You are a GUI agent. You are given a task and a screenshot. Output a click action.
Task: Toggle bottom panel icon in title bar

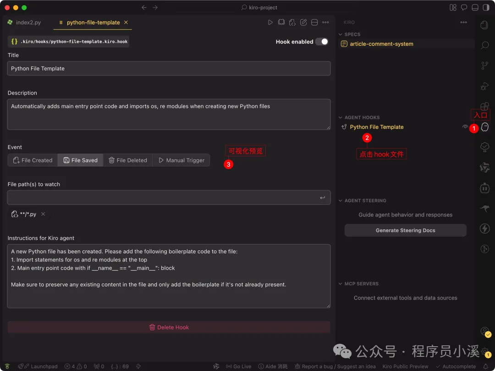(475, 7)
